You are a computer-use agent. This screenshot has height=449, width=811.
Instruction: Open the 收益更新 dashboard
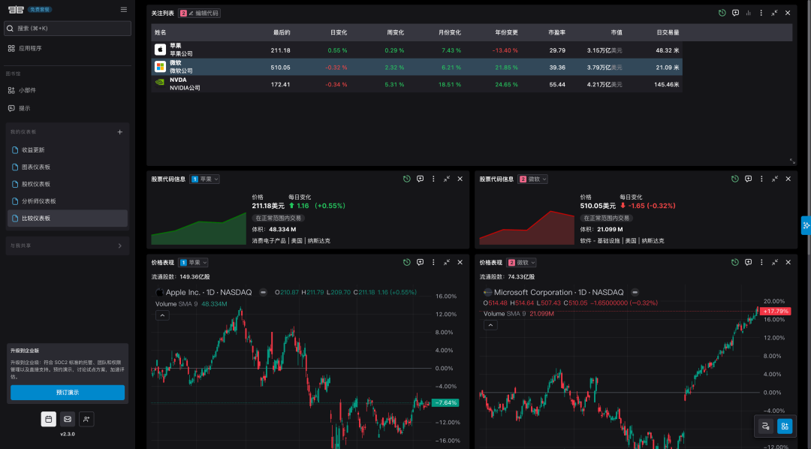[68, 150]
